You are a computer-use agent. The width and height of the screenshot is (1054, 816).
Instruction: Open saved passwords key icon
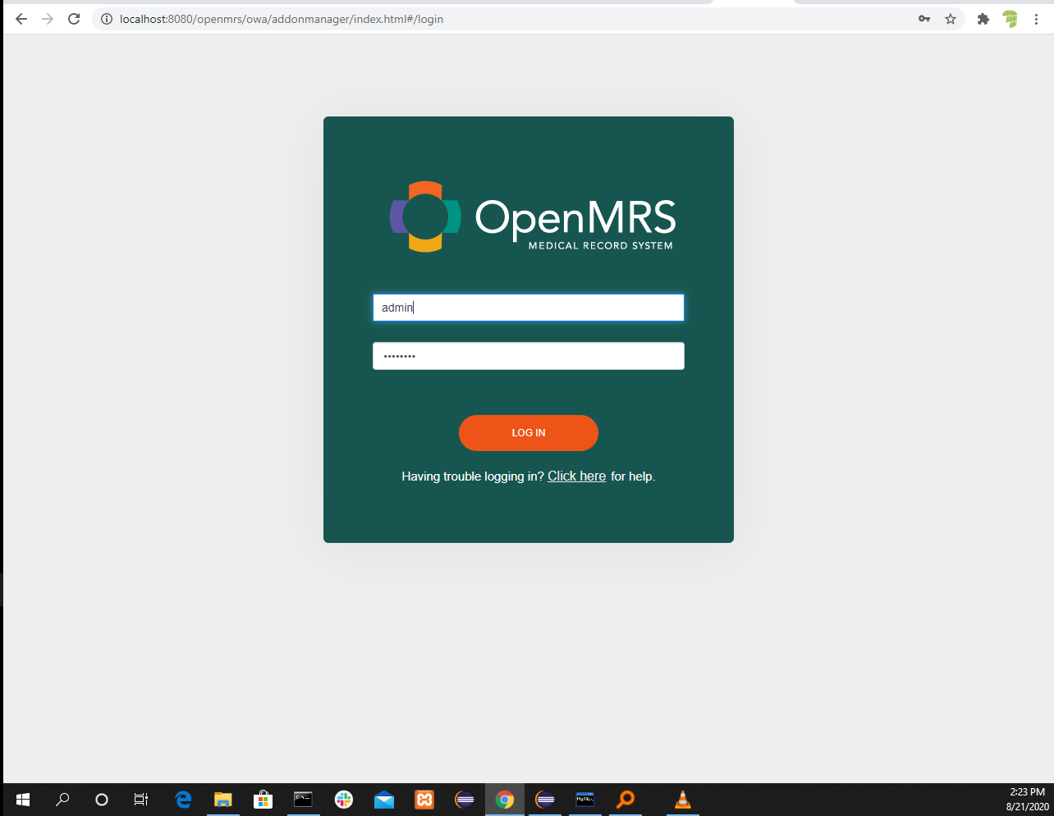pyautogui.click(x=924, y=19)
